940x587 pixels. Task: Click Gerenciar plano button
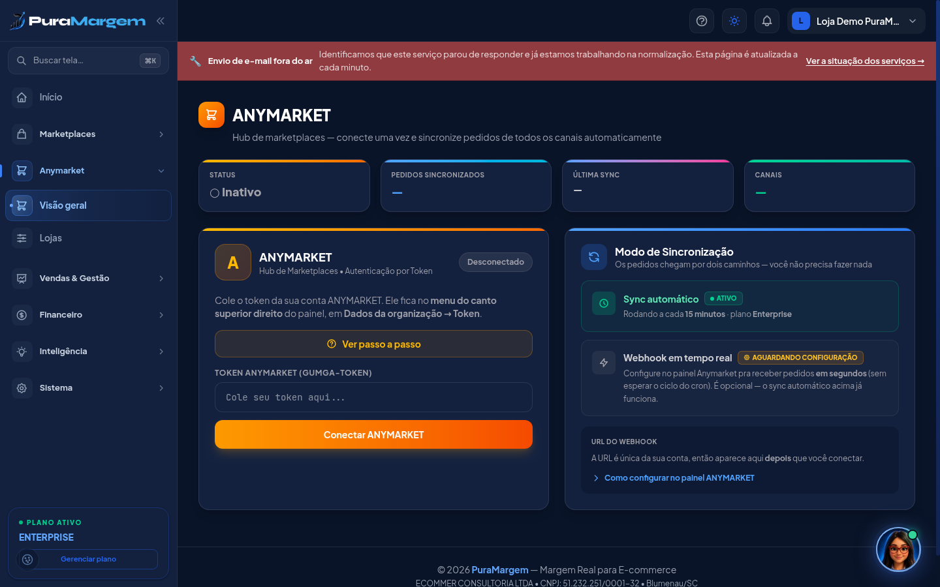[88, 559]
